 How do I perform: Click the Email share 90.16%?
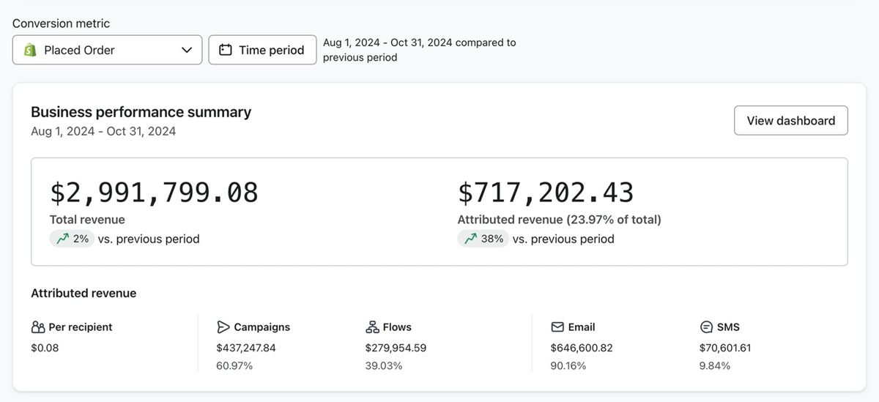(568, 365)
